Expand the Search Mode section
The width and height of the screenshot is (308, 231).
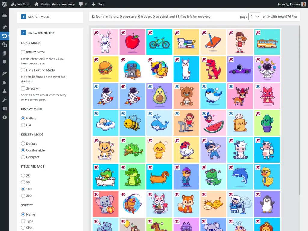click(x=23, y=17)
